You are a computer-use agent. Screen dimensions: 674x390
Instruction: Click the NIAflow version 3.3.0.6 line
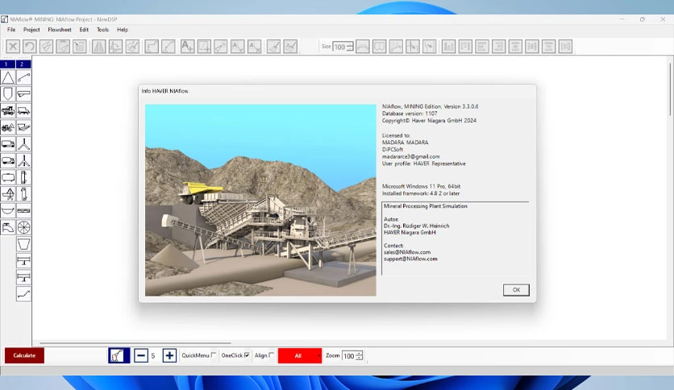click(x=431, y=106)
